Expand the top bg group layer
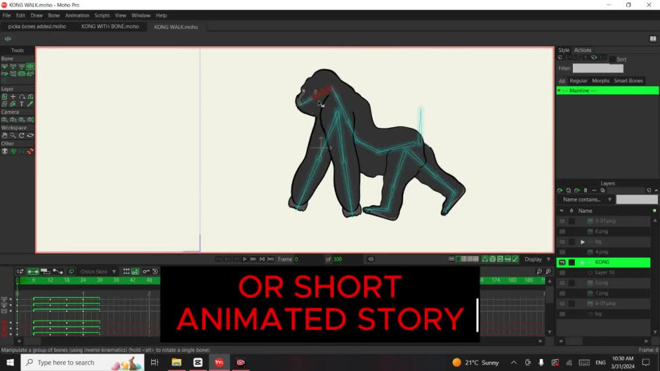This screenshot has width=660, height=371. coord(583,242)
